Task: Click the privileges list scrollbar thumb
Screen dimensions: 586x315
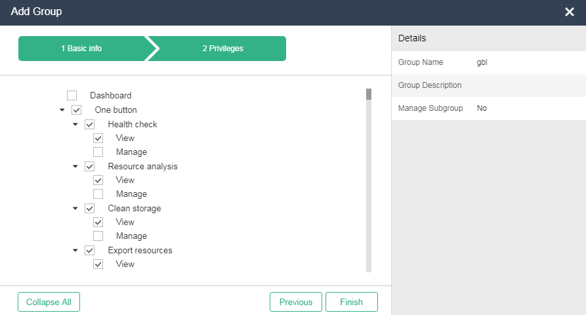Action: pos(369,94)
